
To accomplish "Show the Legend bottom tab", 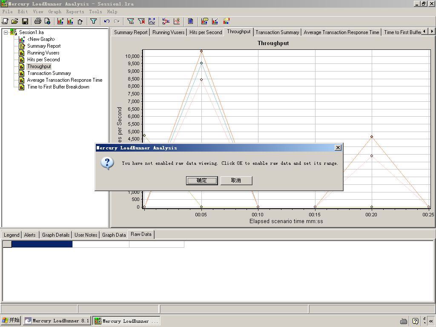I will pos(11,235).
